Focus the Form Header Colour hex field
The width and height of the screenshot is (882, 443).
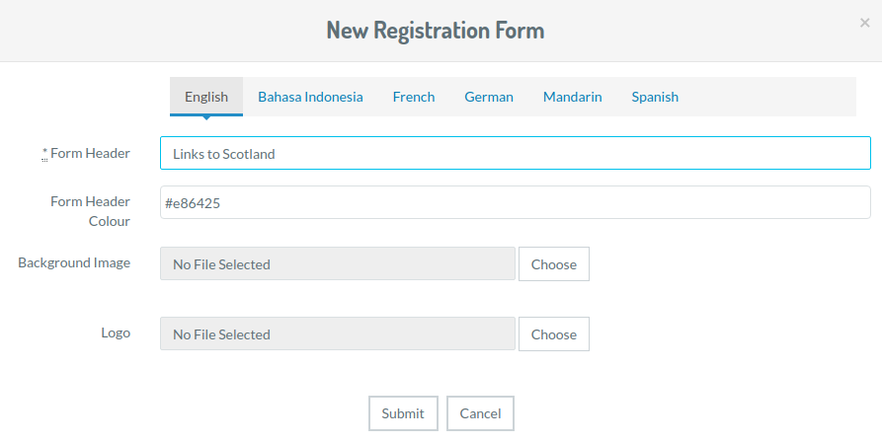[515, 202]
